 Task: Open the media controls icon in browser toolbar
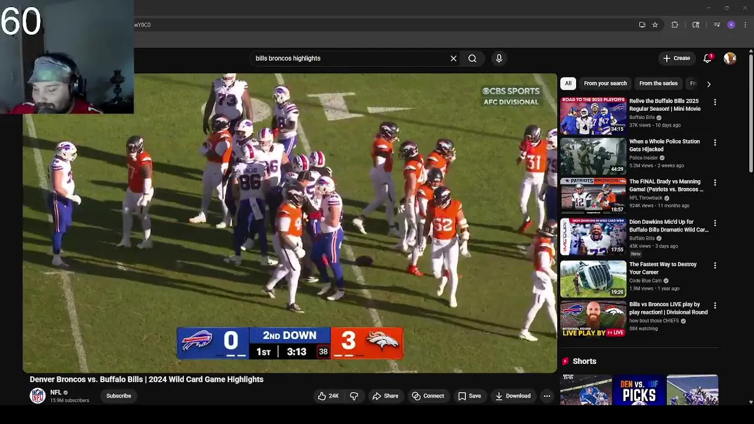coord(717,25)
